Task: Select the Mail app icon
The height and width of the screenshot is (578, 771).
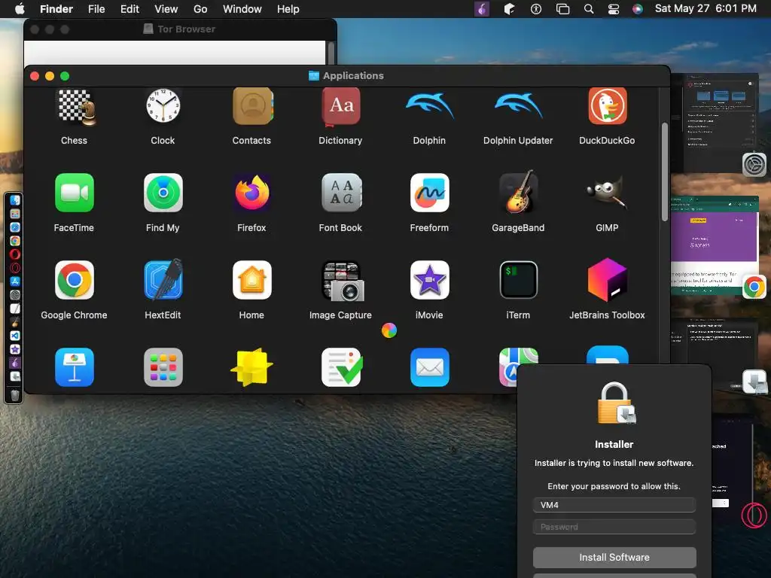Action: [x=430, y=367]
